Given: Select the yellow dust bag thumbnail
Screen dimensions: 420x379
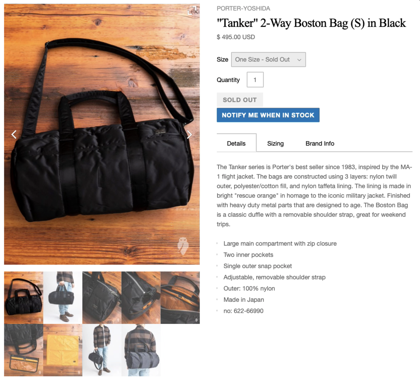Looking at the screenshot, I should tap(63, 350).
